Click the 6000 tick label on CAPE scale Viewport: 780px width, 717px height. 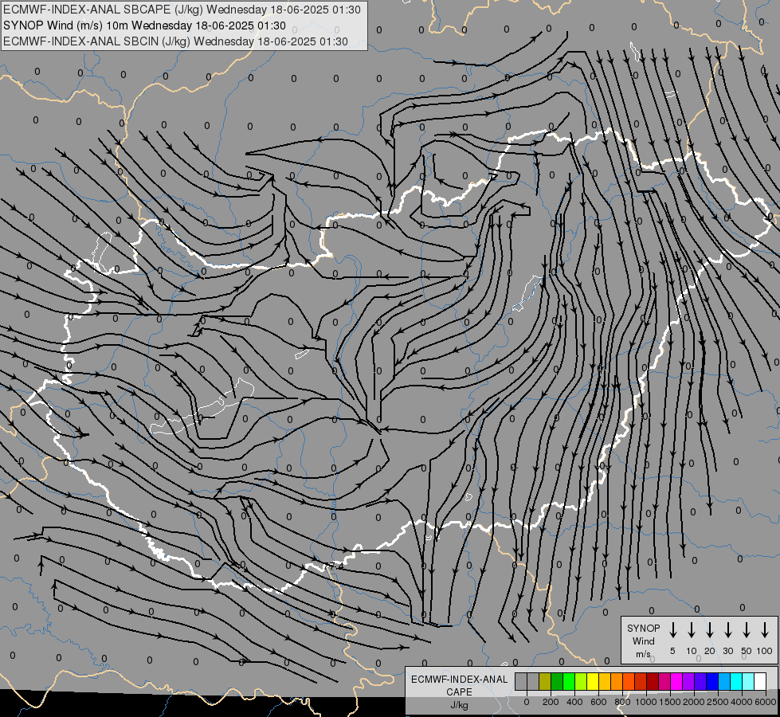coord(766,702)
